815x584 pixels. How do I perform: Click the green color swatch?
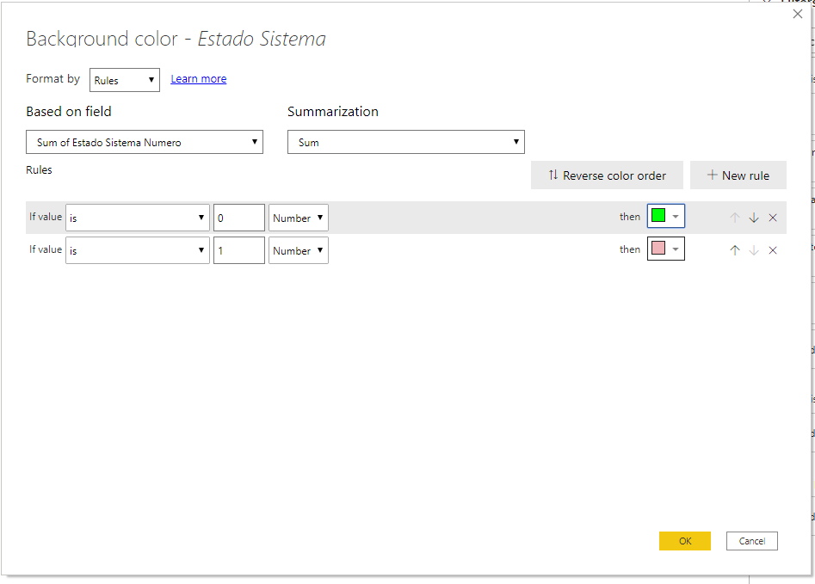click(658, 216)
